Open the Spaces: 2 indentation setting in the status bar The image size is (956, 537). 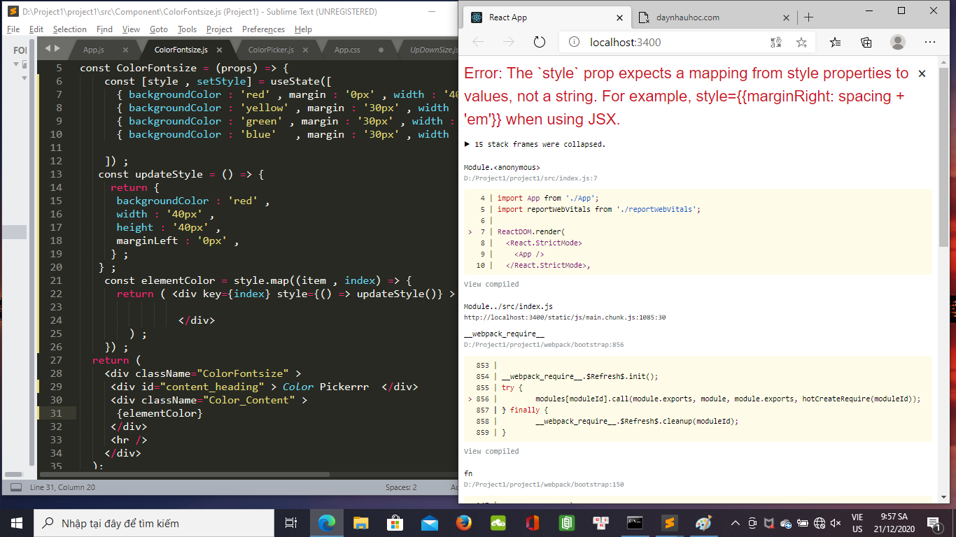tap(400, 487)
